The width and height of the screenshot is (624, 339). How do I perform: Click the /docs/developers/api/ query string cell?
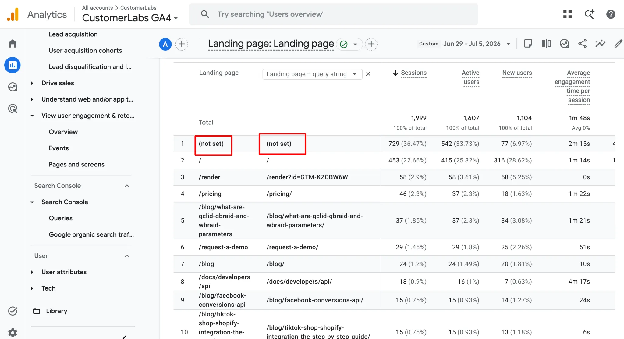[x=299, y=282]
